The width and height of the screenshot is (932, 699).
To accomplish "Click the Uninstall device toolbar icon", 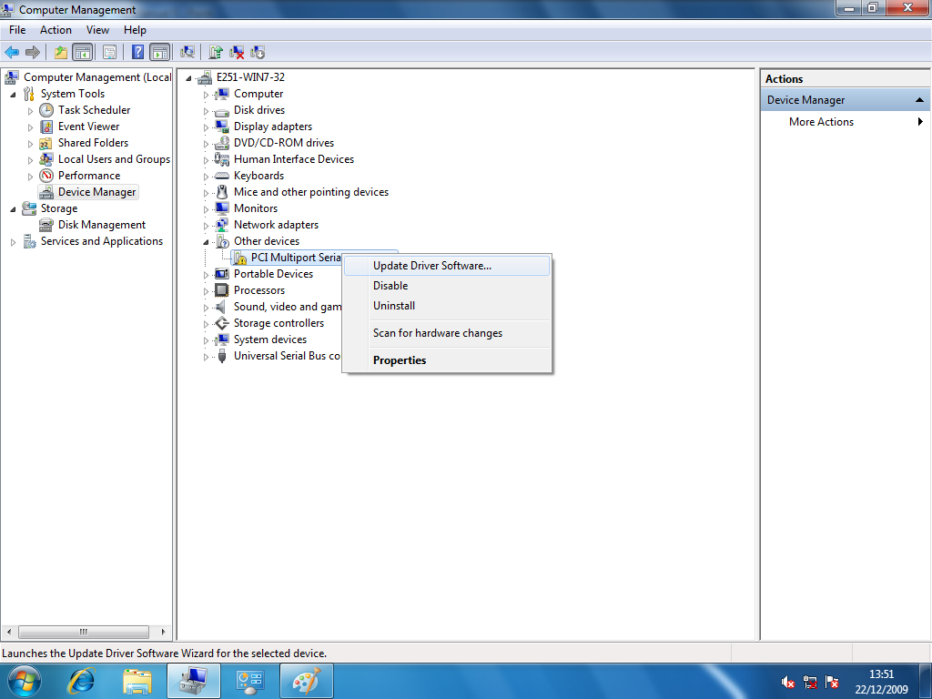I will (x=238, y=52).
